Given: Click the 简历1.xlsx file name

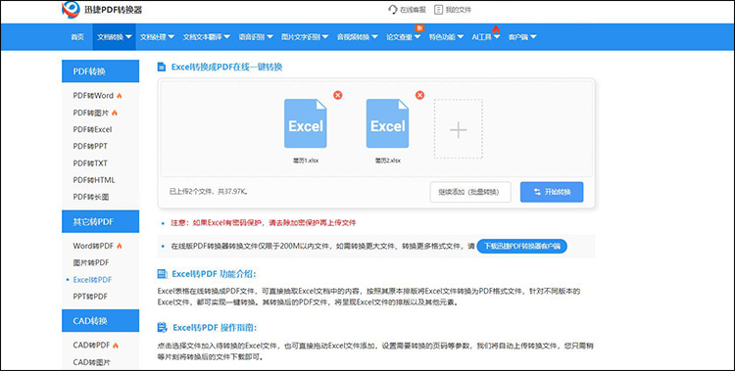Looking at the screenshot, I should (306, 161).
